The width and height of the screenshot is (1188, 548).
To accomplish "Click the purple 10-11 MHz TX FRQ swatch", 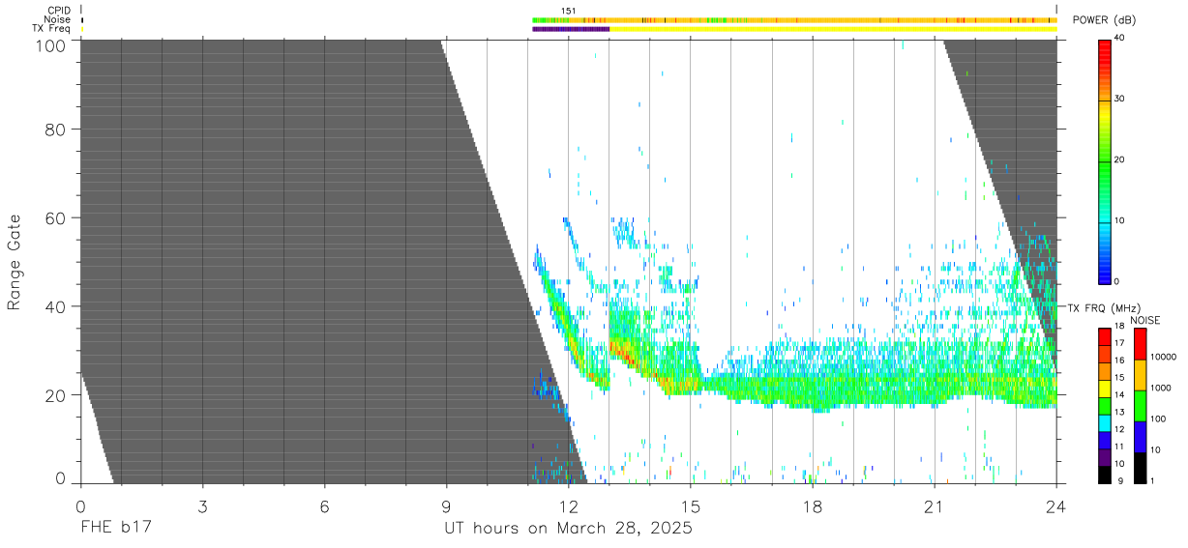I will 1104,457.
